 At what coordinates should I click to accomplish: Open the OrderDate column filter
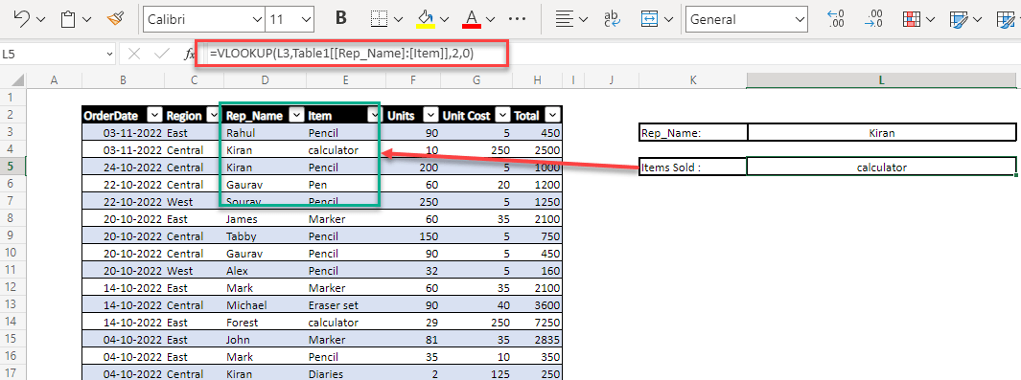click(153, 115)
